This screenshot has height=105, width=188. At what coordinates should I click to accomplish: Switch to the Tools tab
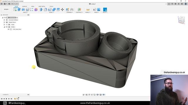tap(51, 6)
